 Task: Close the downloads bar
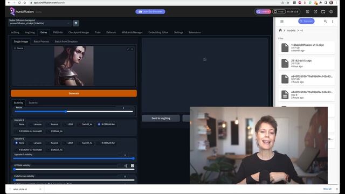337,189
